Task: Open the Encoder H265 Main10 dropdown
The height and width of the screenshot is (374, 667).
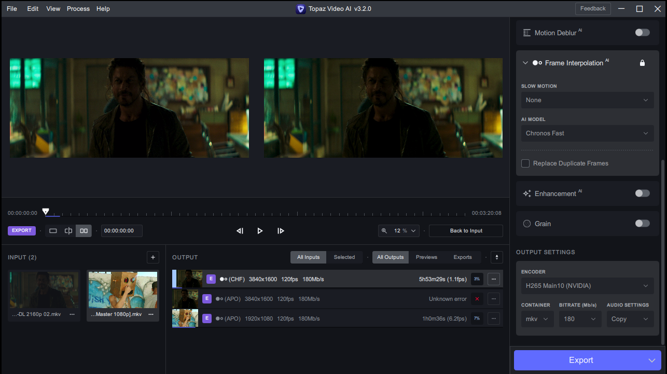Action: 587,286
